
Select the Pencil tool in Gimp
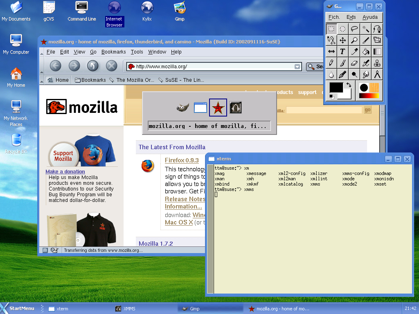[331, 63]
